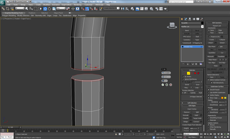This screenshot has height=139, width=230.
Task: Select Polygon sub-object level icon
Action: (x=195, y=73)
